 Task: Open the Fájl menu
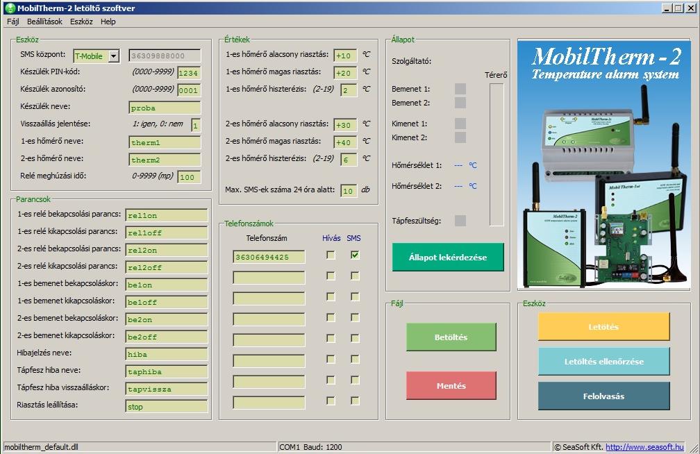click(x=13, y=22)
